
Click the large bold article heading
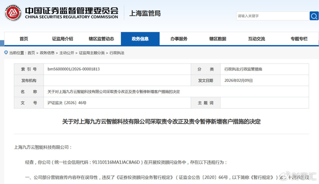click(x=161, y=121)
